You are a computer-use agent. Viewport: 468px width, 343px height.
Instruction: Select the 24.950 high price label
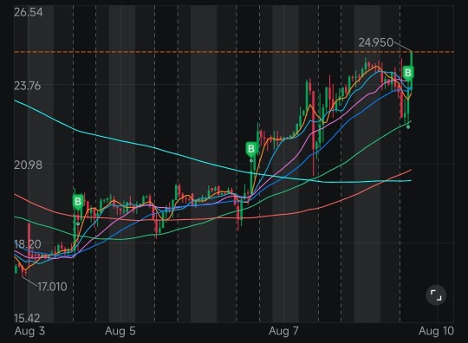pyautogui.click(x=376, y=42)
